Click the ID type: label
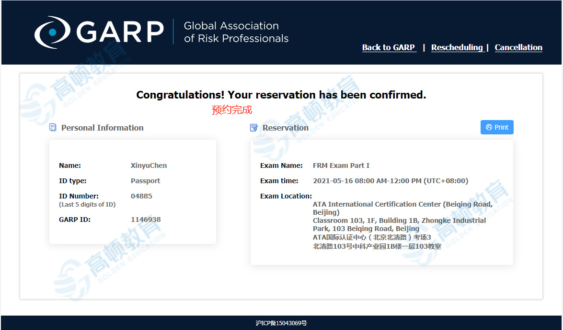This screenshot has height=330, width=563. (x=73, y=181)
